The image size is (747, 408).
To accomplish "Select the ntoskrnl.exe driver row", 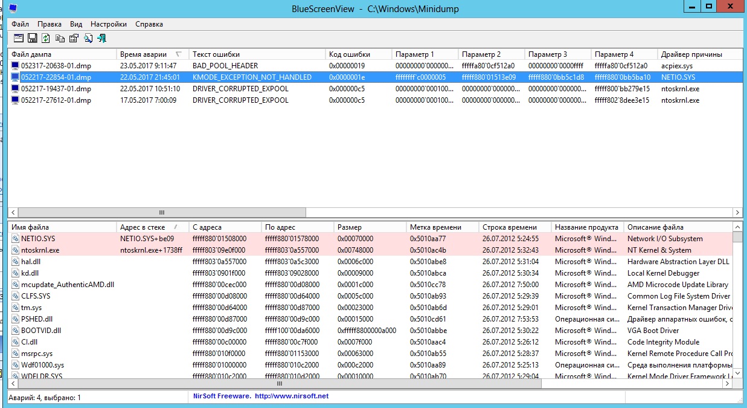I will pos(40,250).
